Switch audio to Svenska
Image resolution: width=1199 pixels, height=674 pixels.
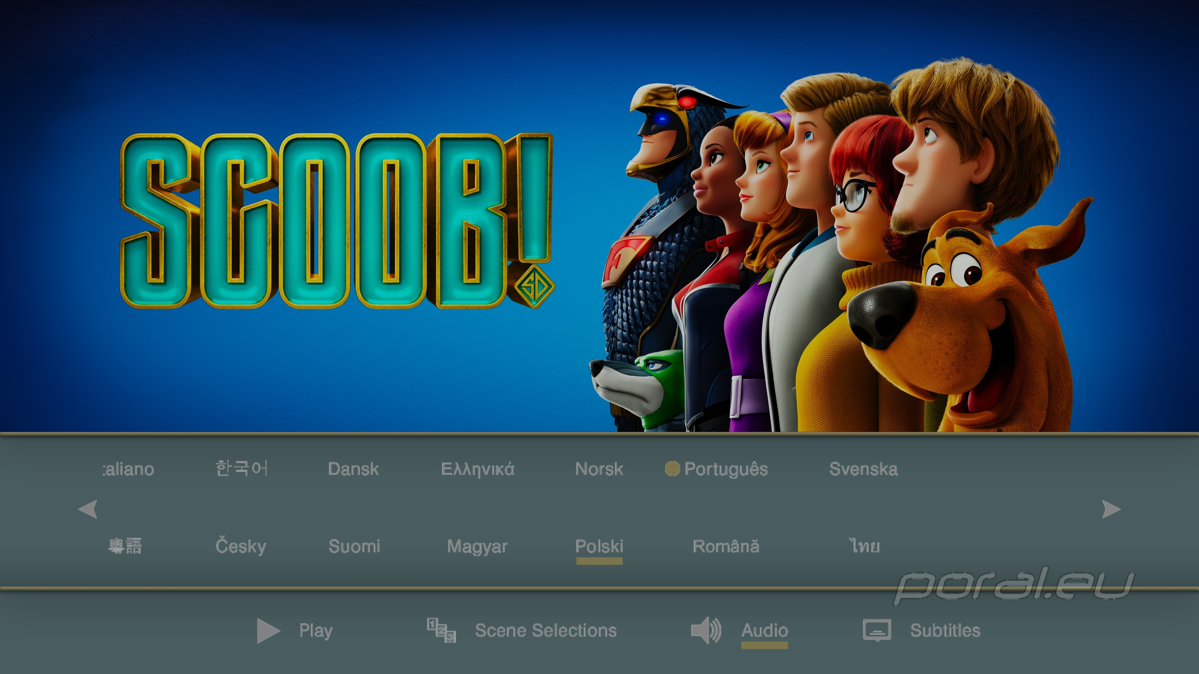point(863,469)
